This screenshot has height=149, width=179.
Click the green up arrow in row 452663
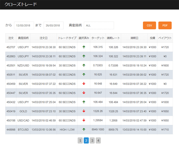coord(84,56)
